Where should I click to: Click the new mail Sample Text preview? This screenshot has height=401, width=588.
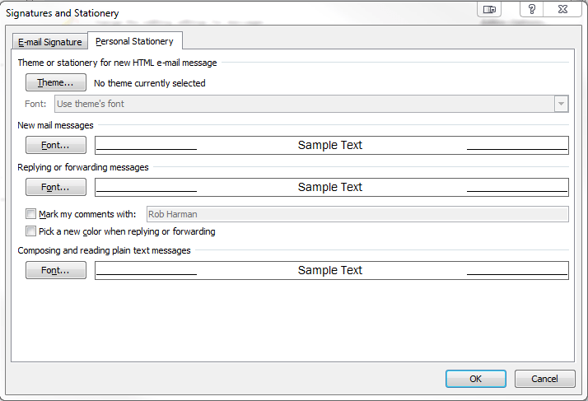[332, 145]
